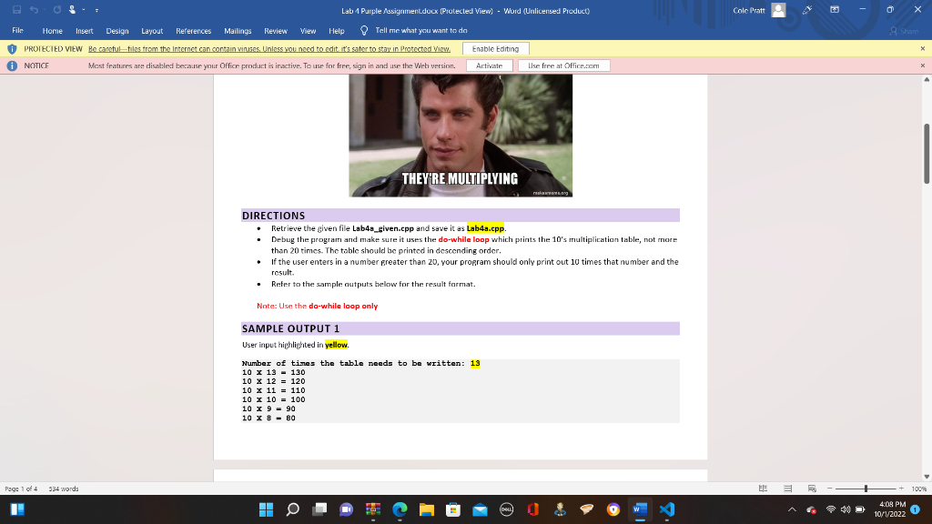Open Visual Studio Code from taskbar
This screenshot has height=524, width=932.
[667, 509]
